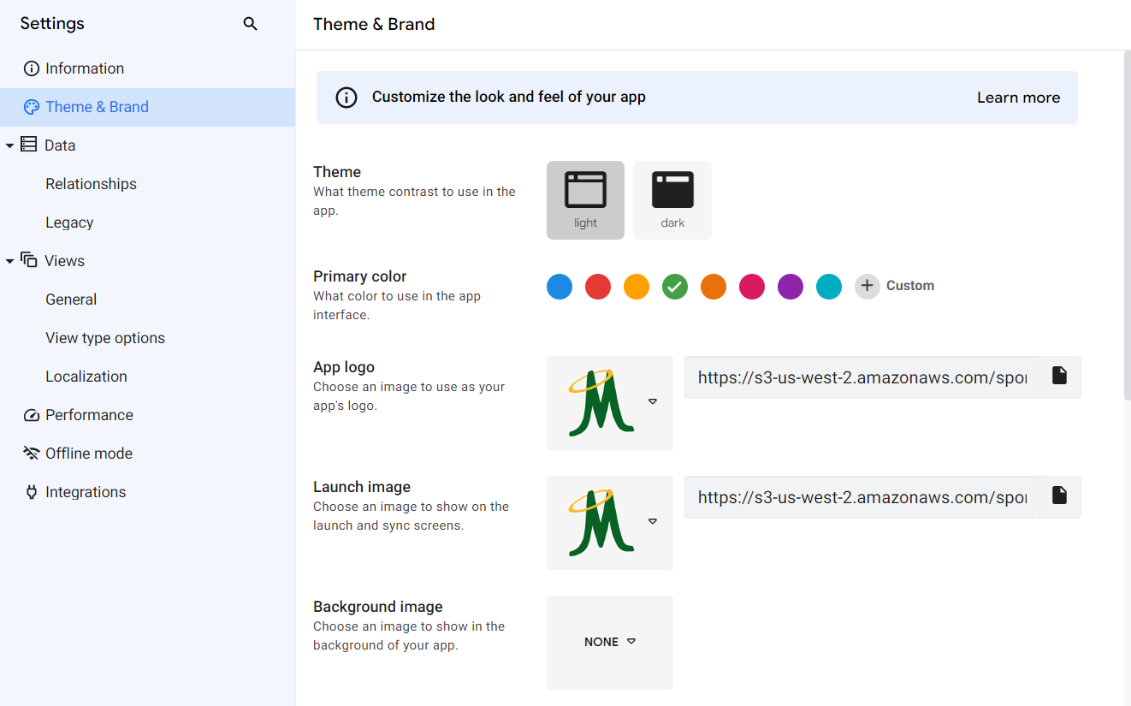
Task: Click the Learn more link
Action: [1018, 98]
